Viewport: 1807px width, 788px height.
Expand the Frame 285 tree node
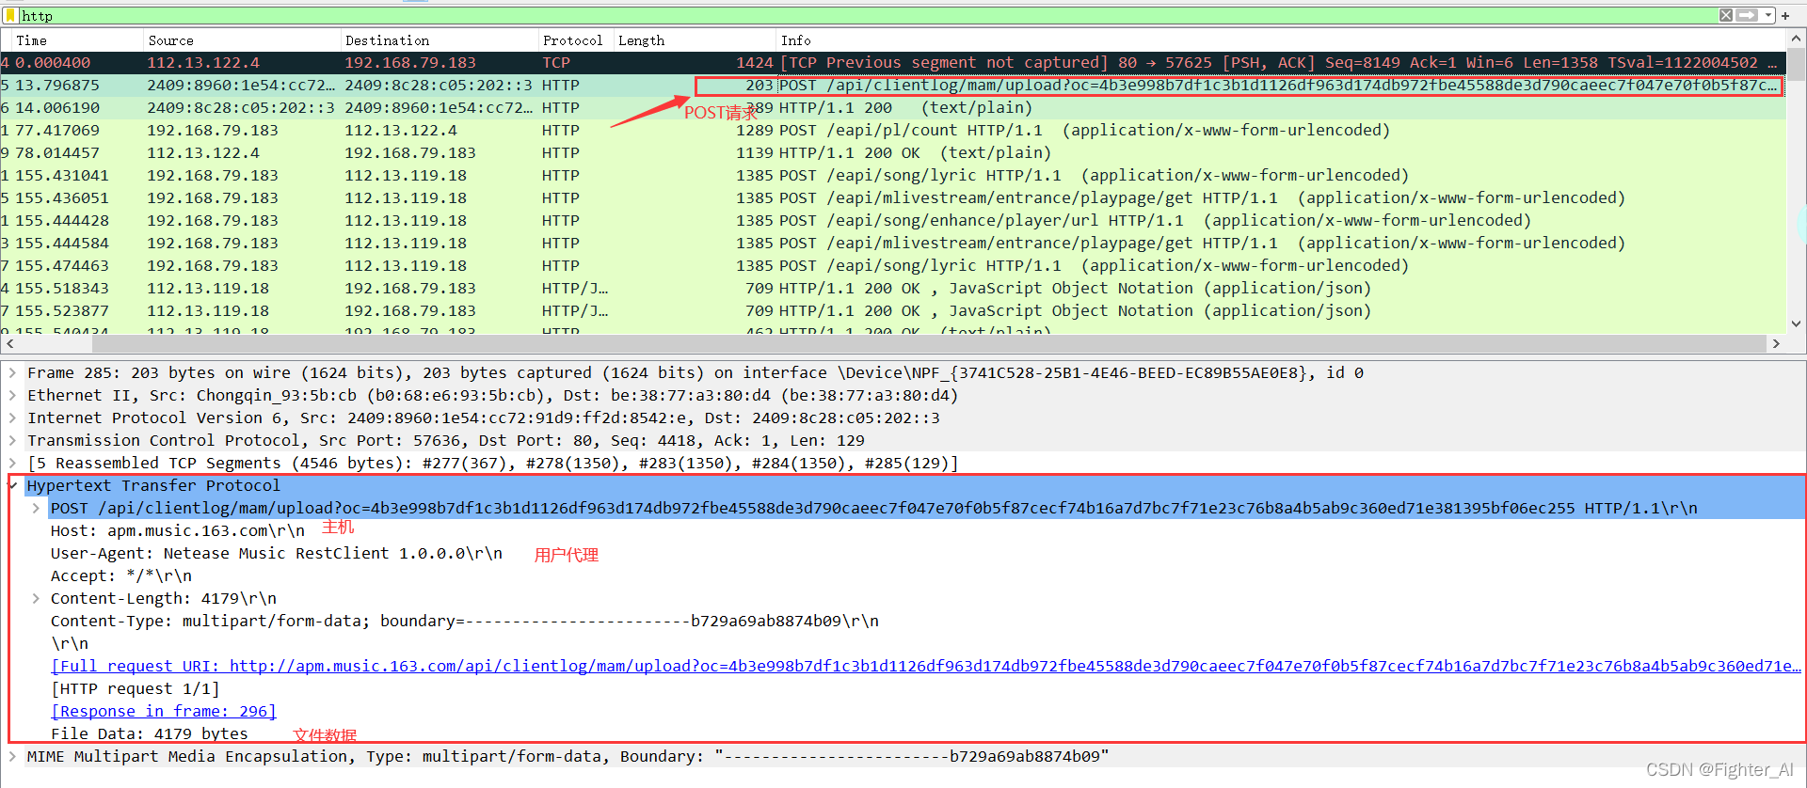(12, 373)
